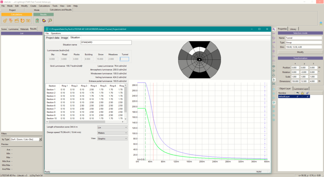Image resolution: width=324 pixels, height=177 pixels.
Task: Focus the Tunnel luminance input field
Action: point(124,59)
